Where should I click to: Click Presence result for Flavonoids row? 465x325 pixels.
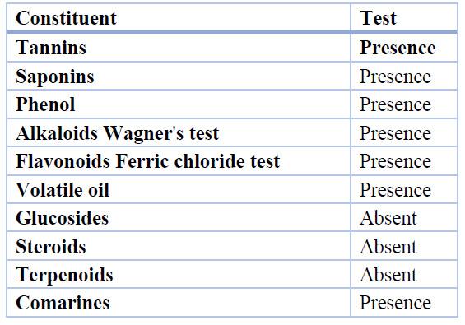click(x=395, y=161)
